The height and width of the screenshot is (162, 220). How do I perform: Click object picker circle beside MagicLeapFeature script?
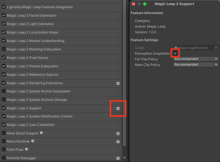(216, 48)
